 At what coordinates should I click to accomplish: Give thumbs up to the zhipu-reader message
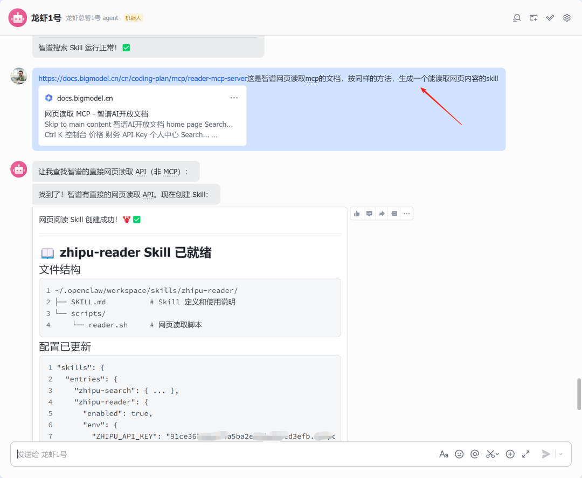[x=357, y=214]
